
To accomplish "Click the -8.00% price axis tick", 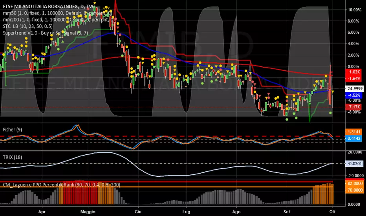I will click(354, 112).
